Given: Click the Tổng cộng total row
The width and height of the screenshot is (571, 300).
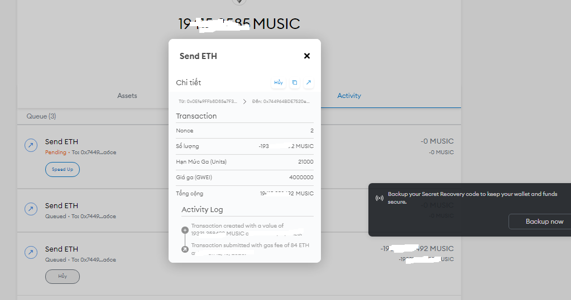Looking at the screenshot, I should [244, 193].
